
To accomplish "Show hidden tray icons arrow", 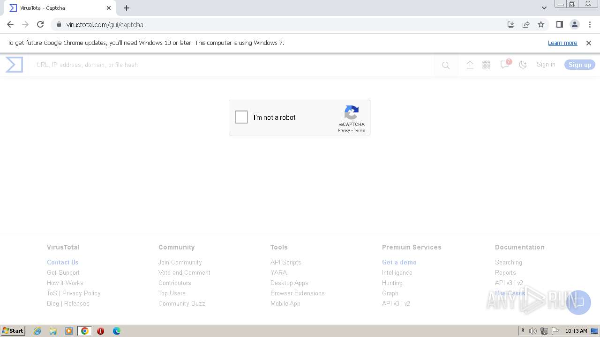I will pyautogui.click(x=523, y=331).
